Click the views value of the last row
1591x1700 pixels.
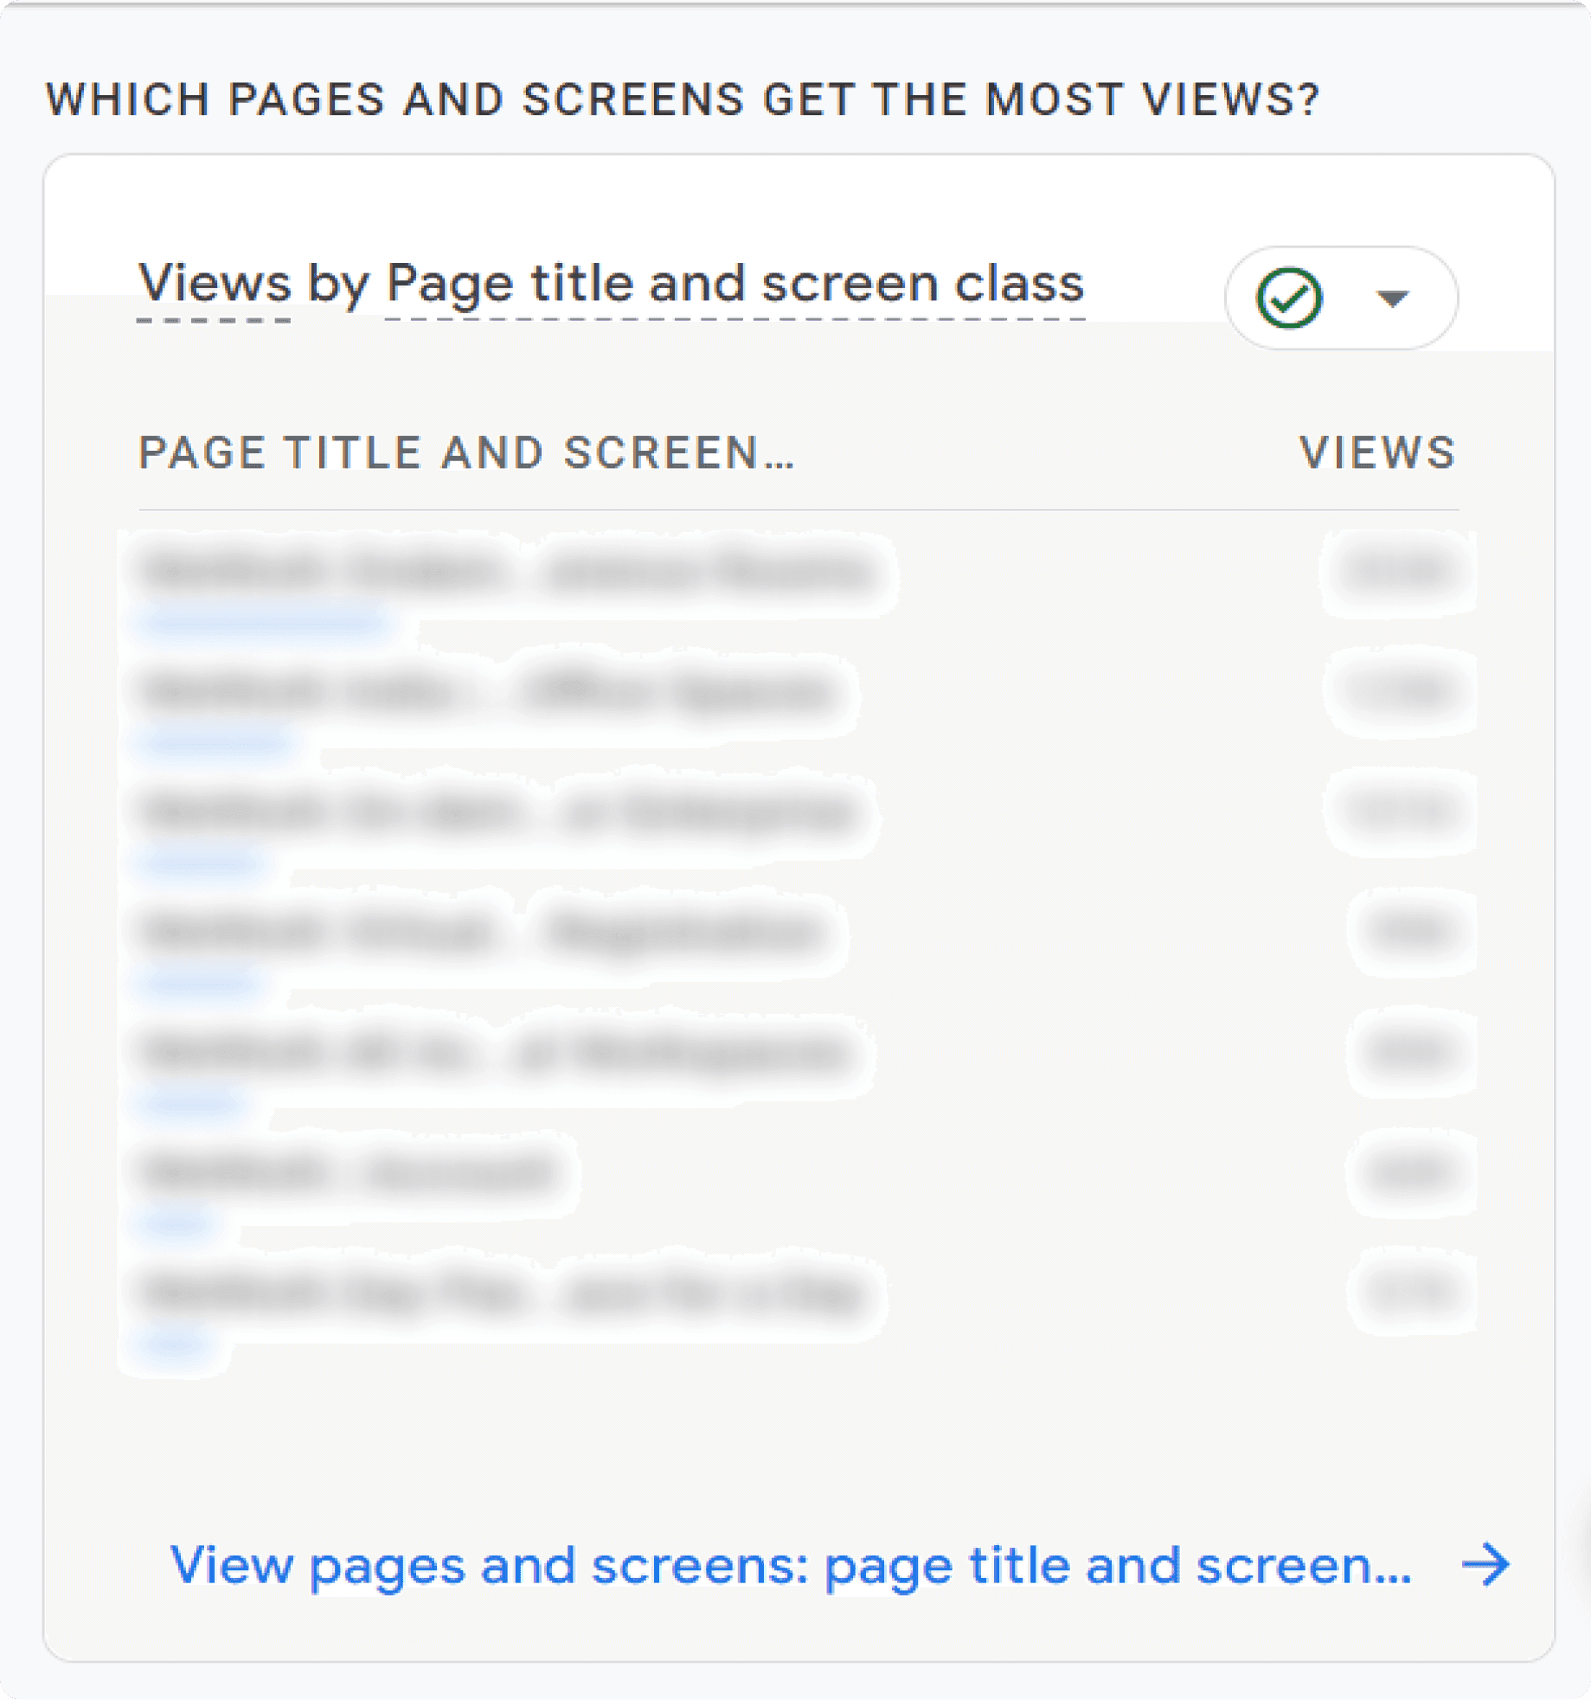point(1409,1293)
